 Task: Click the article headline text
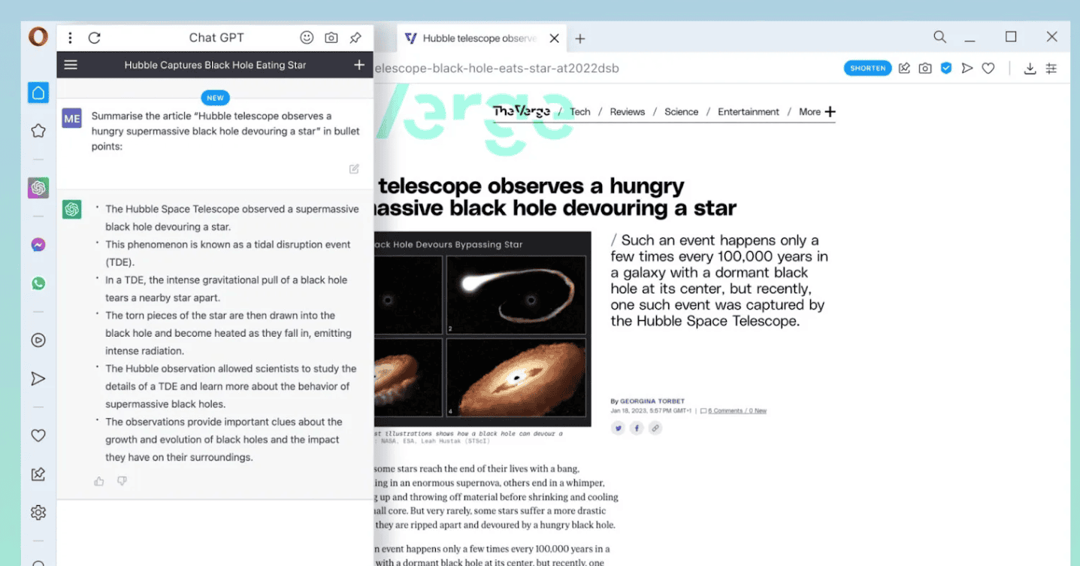click(x=556, y=196)
